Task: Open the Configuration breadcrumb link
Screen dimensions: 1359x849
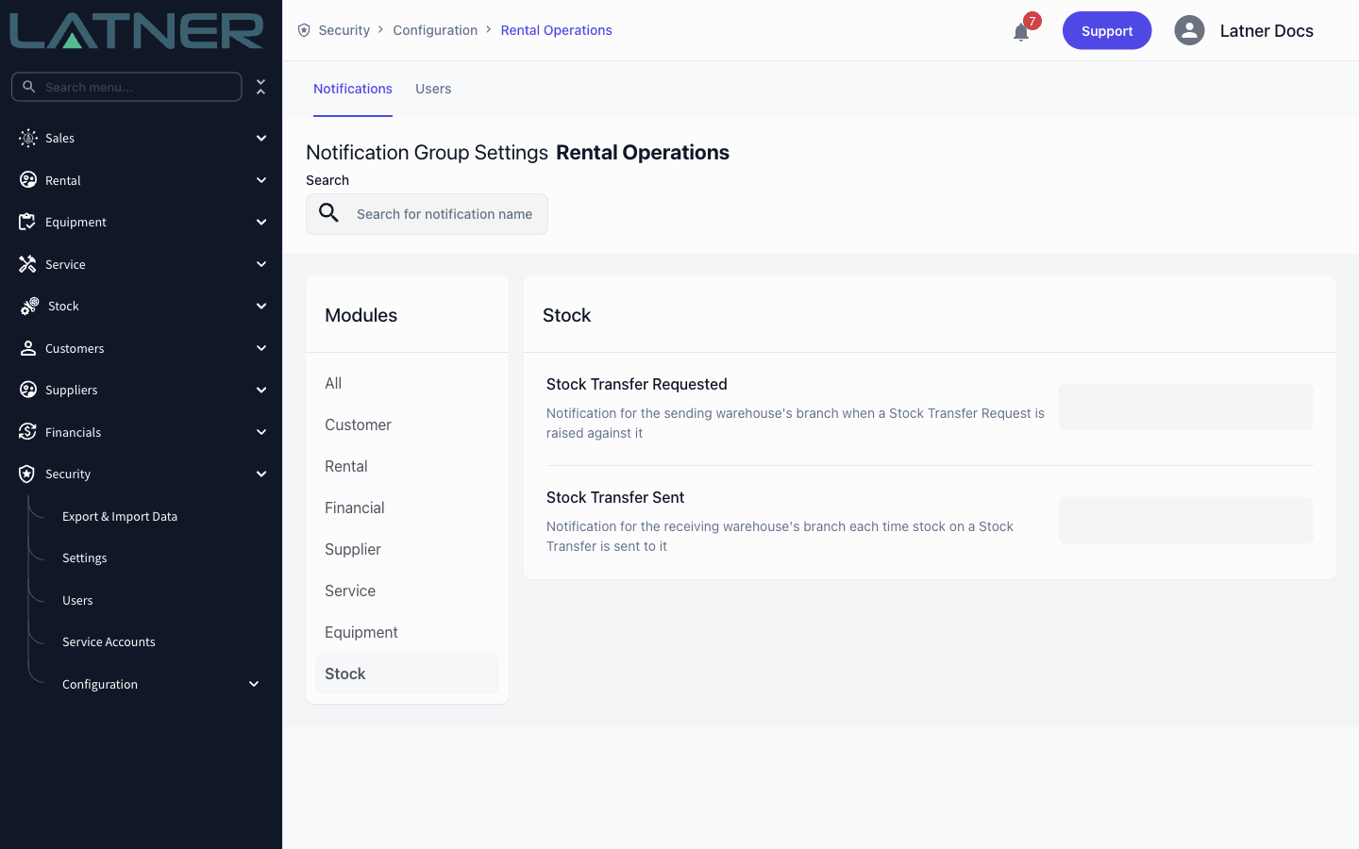Action: [x=435, y=30]
